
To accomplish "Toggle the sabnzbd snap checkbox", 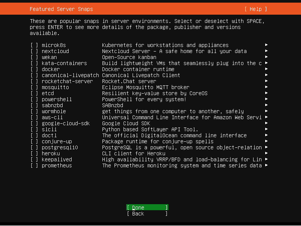I will (34, 105).
